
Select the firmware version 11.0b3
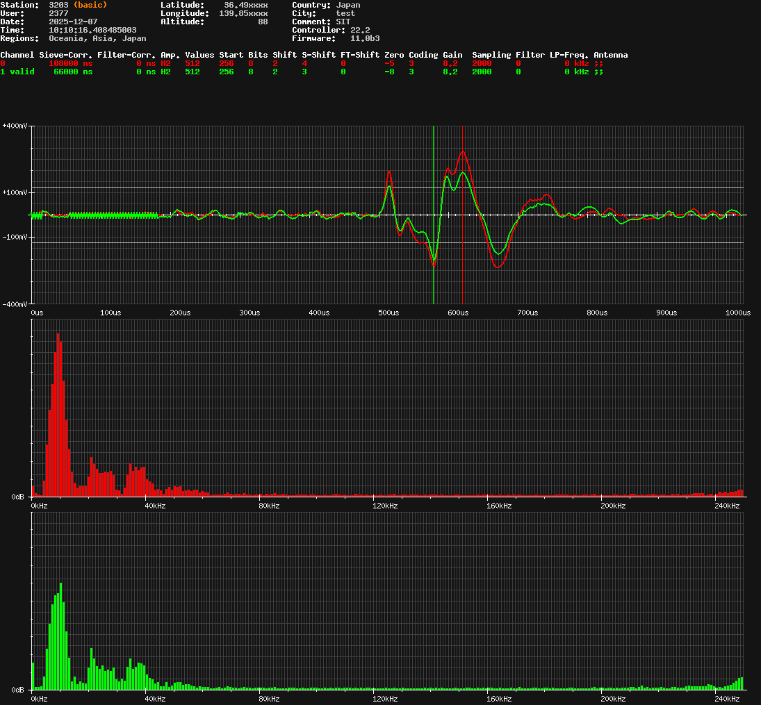(365, 38)
